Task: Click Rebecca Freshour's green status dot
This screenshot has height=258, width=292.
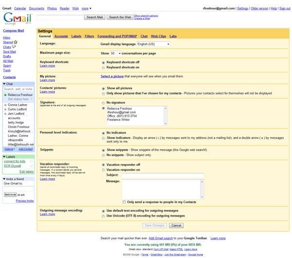Action: point(5,95)
